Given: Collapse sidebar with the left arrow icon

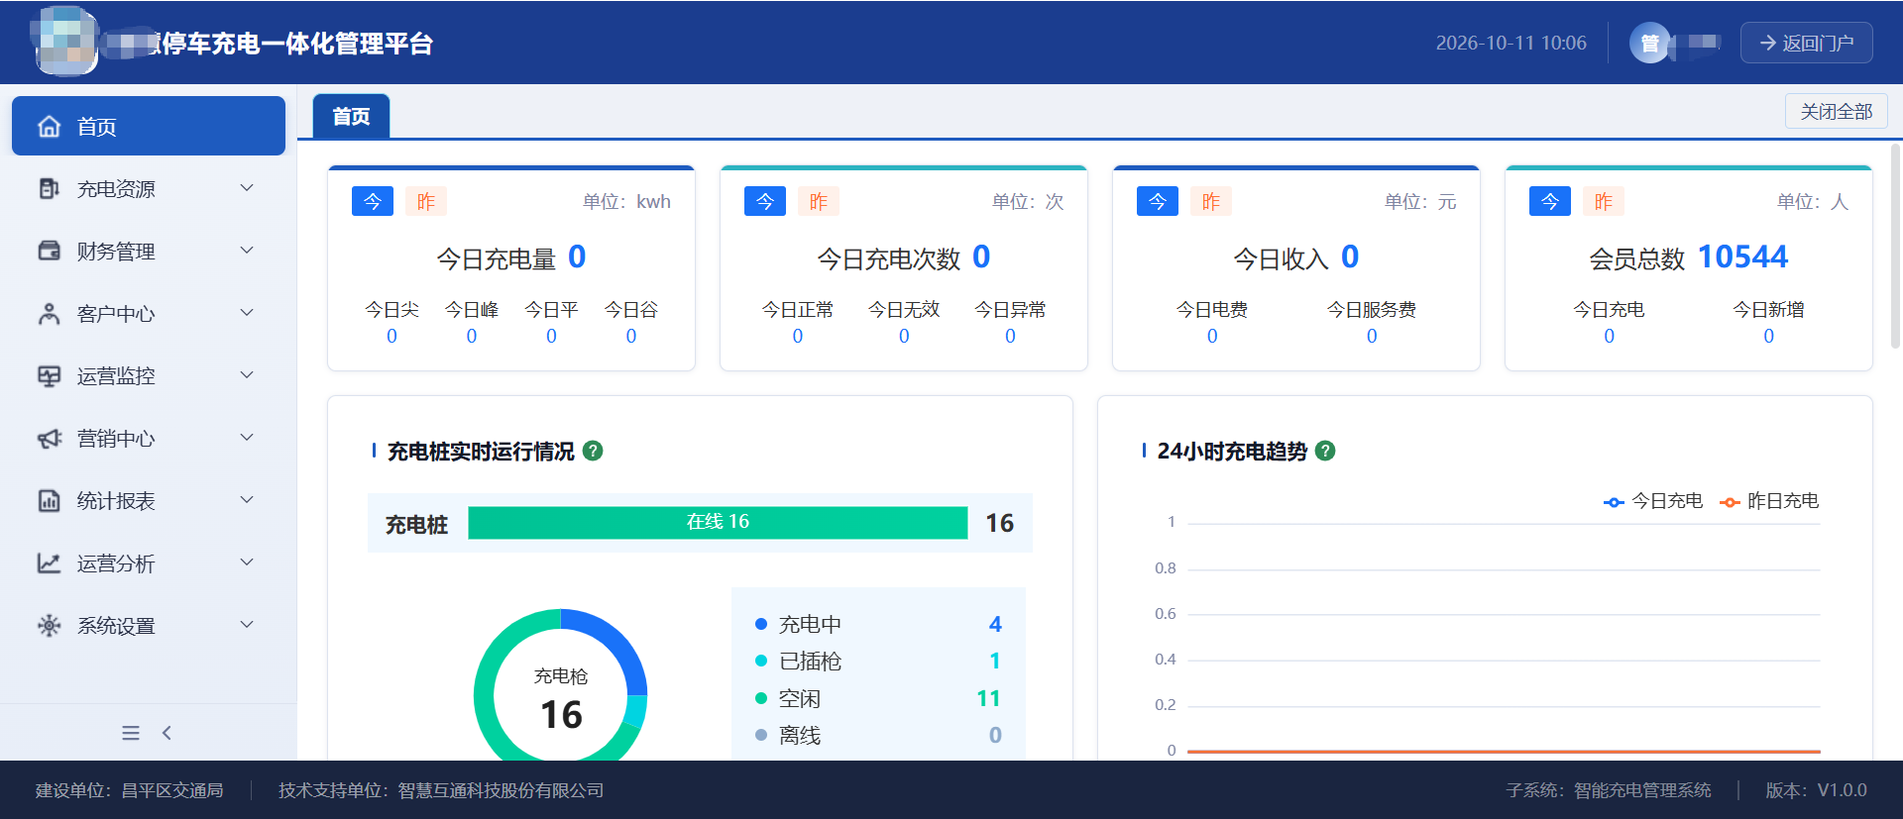Looking at the screenshot, I should tap(167, 733).
